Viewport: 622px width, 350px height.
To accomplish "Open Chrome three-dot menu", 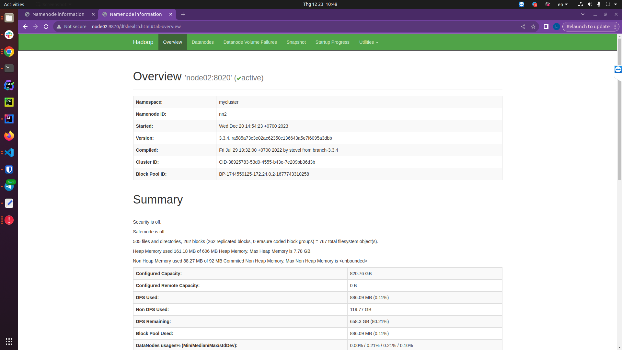I will click(x=615, y=27).
